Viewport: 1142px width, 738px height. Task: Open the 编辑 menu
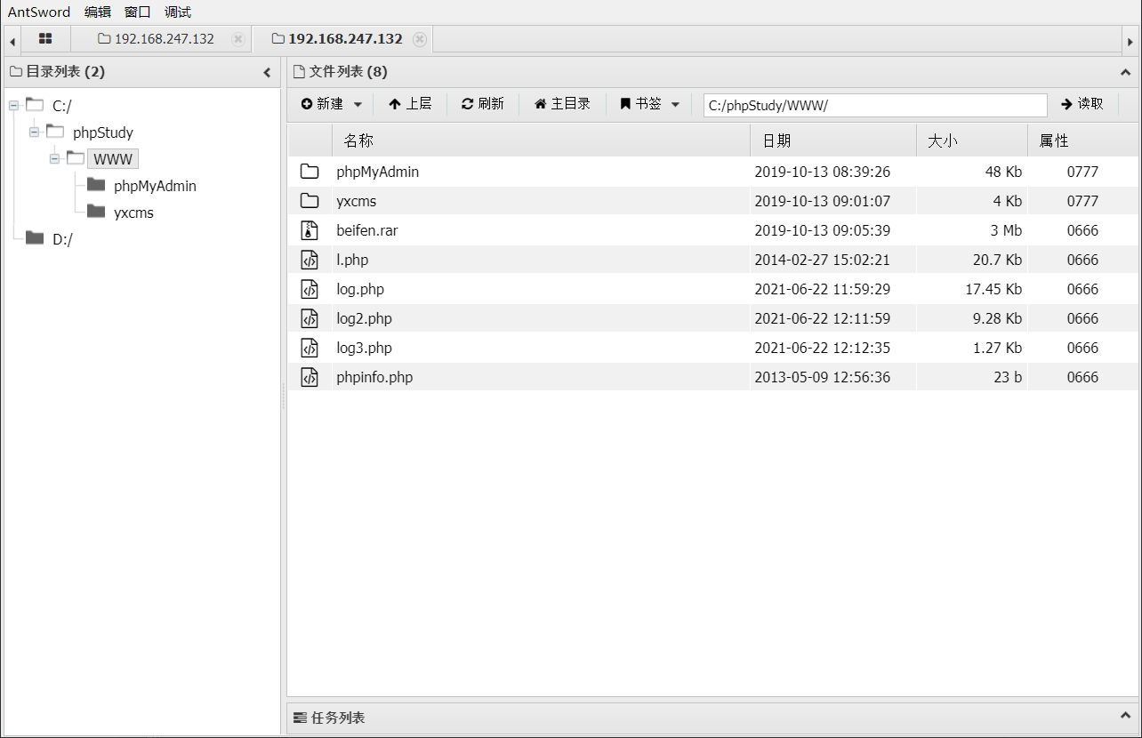point(98,12)
